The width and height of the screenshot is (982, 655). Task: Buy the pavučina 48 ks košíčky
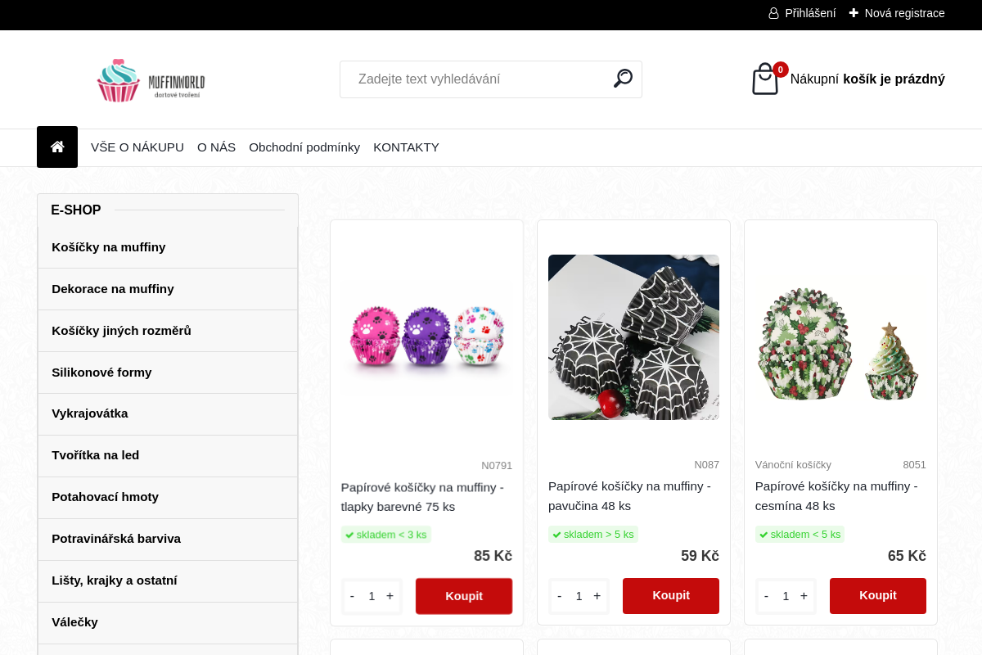coord(671,595)
